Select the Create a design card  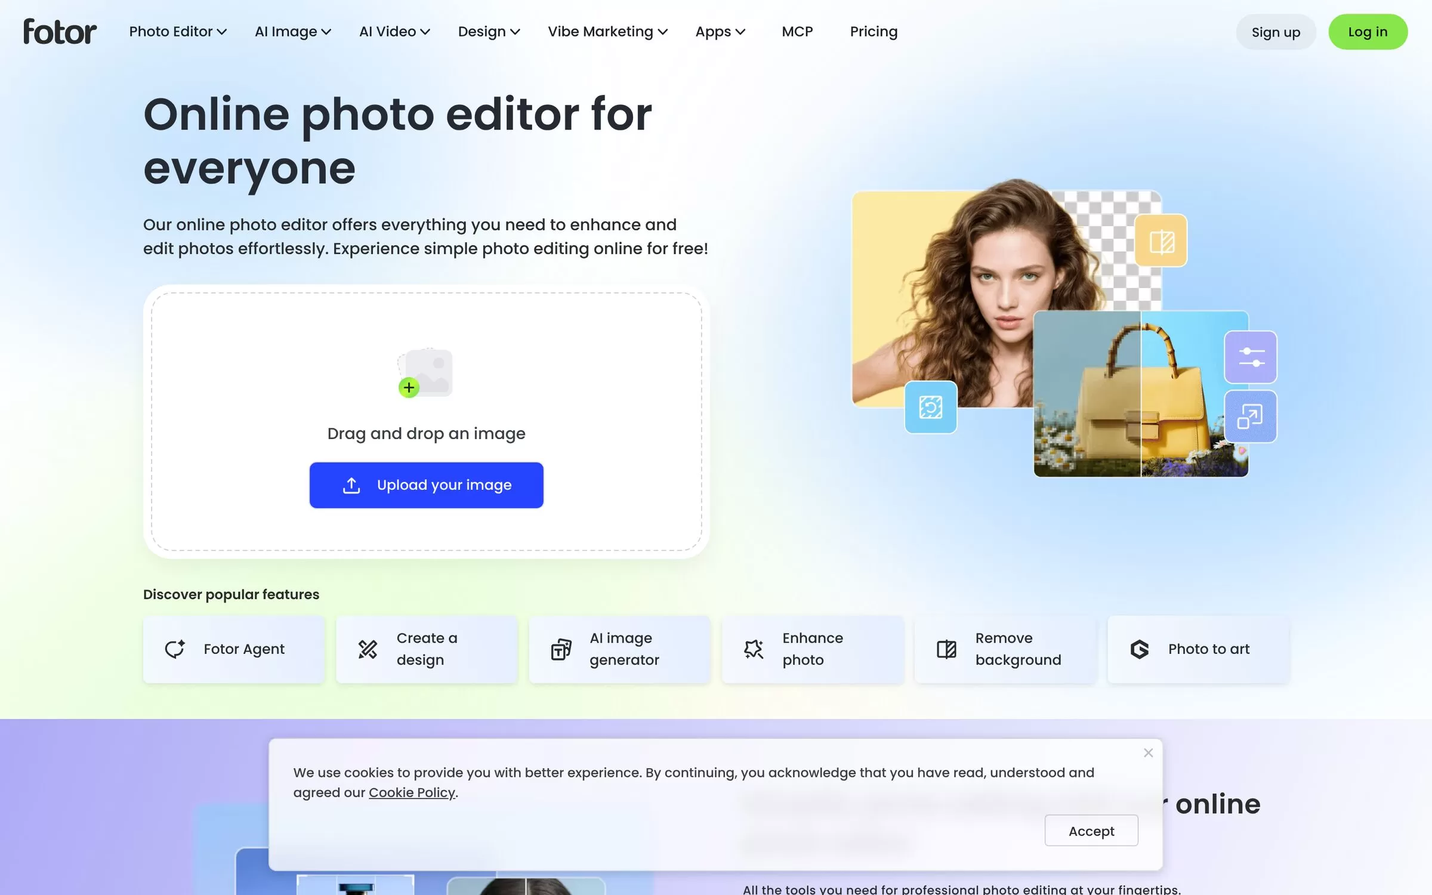pyautogui.click(x=426, y=649)
